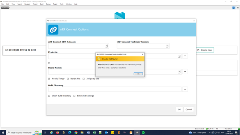Viewport: 240px width, 135px height.
Task: Click the yellow warning shield icon
Action: coord(99,59)
